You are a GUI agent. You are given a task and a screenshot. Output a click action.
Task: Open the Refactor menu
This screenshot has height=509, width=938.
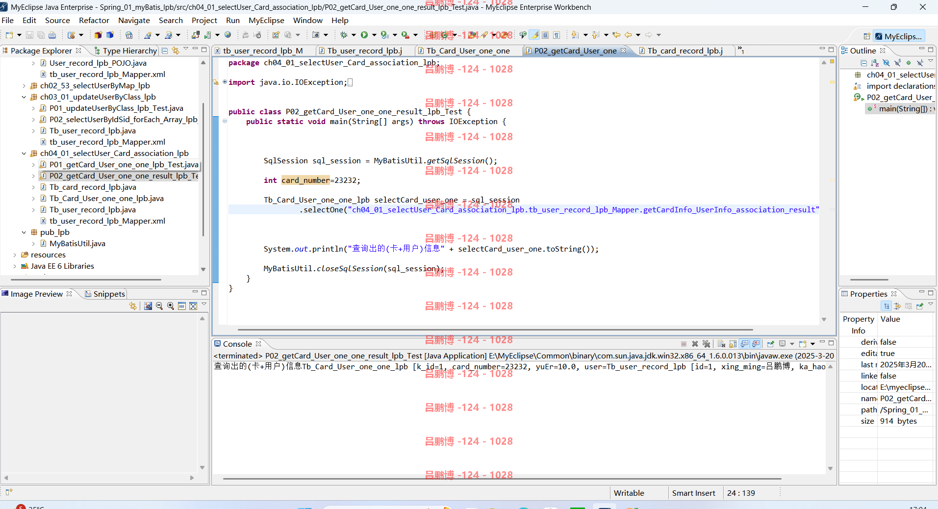point(94,20)
